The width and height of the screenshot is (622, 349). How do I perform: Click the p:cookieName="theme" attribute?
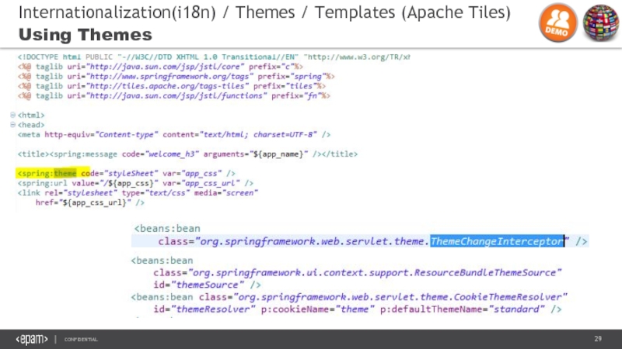(318, 309)
